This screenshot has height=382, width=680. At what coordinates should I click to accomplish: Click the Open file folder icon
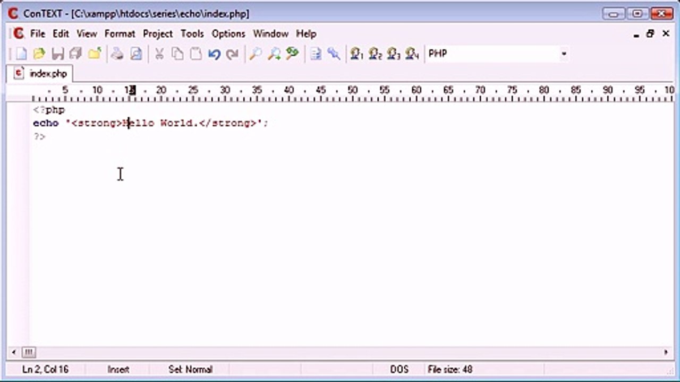tap(39, 54)
